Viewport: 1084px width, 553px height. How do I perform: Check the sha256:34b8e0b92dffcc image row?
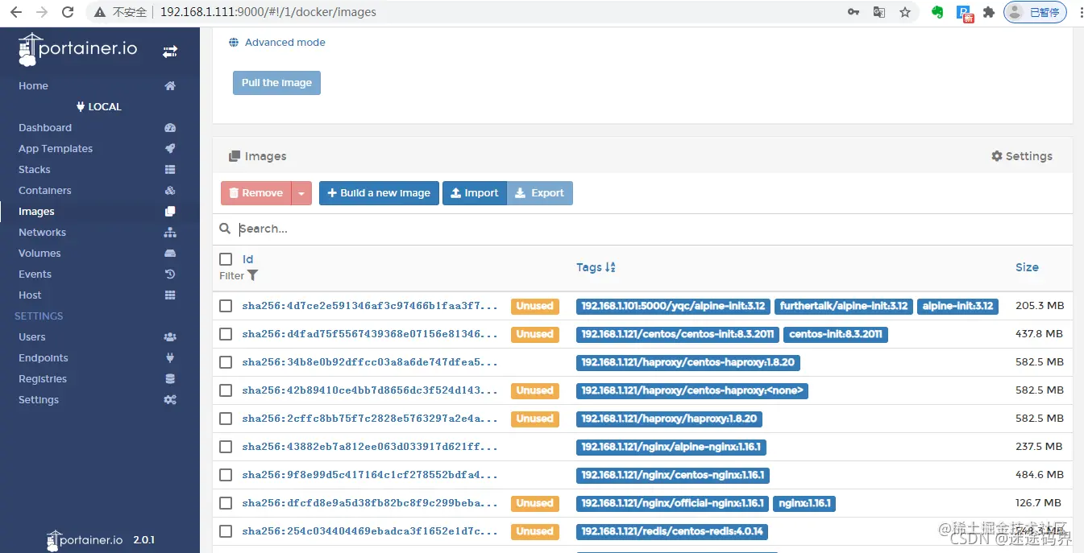(226, 362)
